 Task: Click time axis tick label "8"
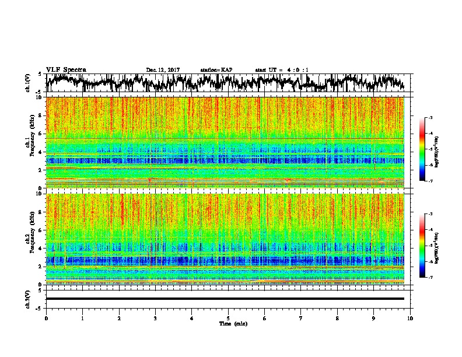click(x=337, y=318)
